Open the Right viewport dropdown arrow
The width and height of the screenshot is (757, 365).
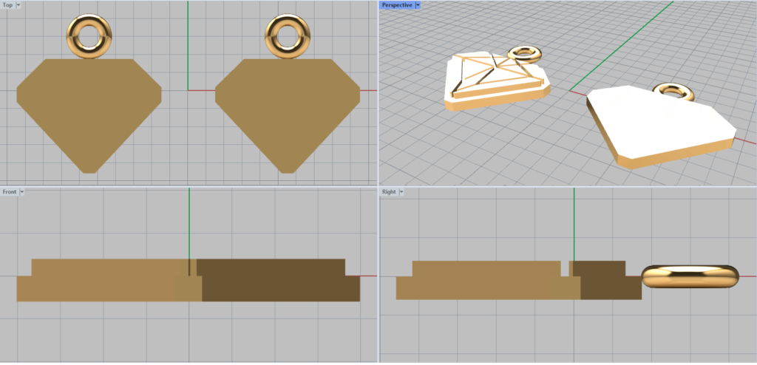click(401, 192)
